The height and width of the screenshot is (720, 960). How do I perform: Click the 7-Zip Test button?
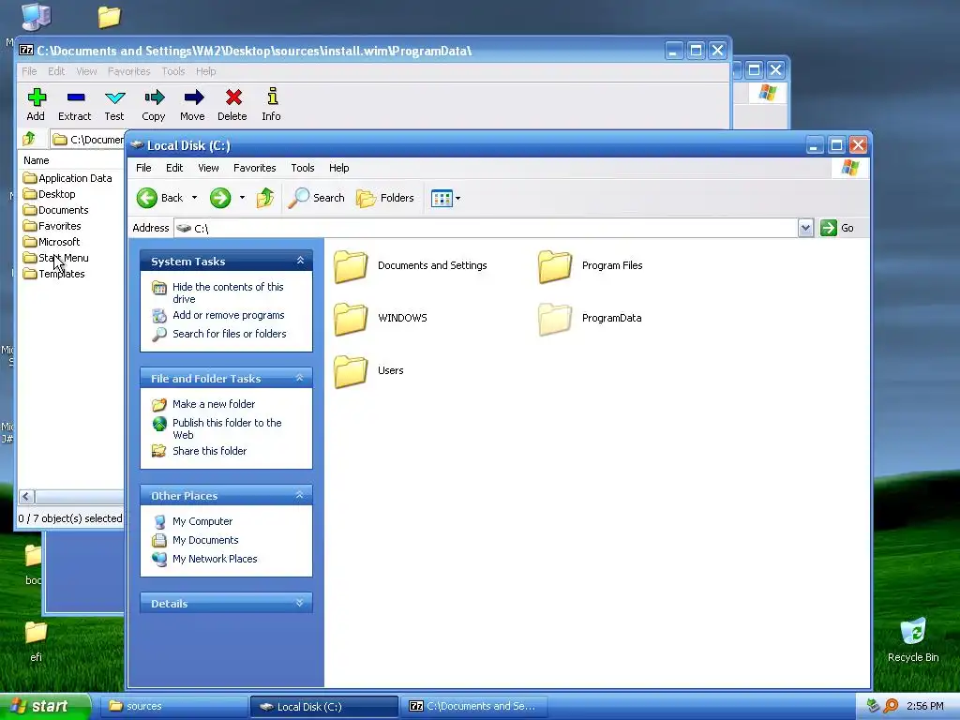[x=114, y=105]
